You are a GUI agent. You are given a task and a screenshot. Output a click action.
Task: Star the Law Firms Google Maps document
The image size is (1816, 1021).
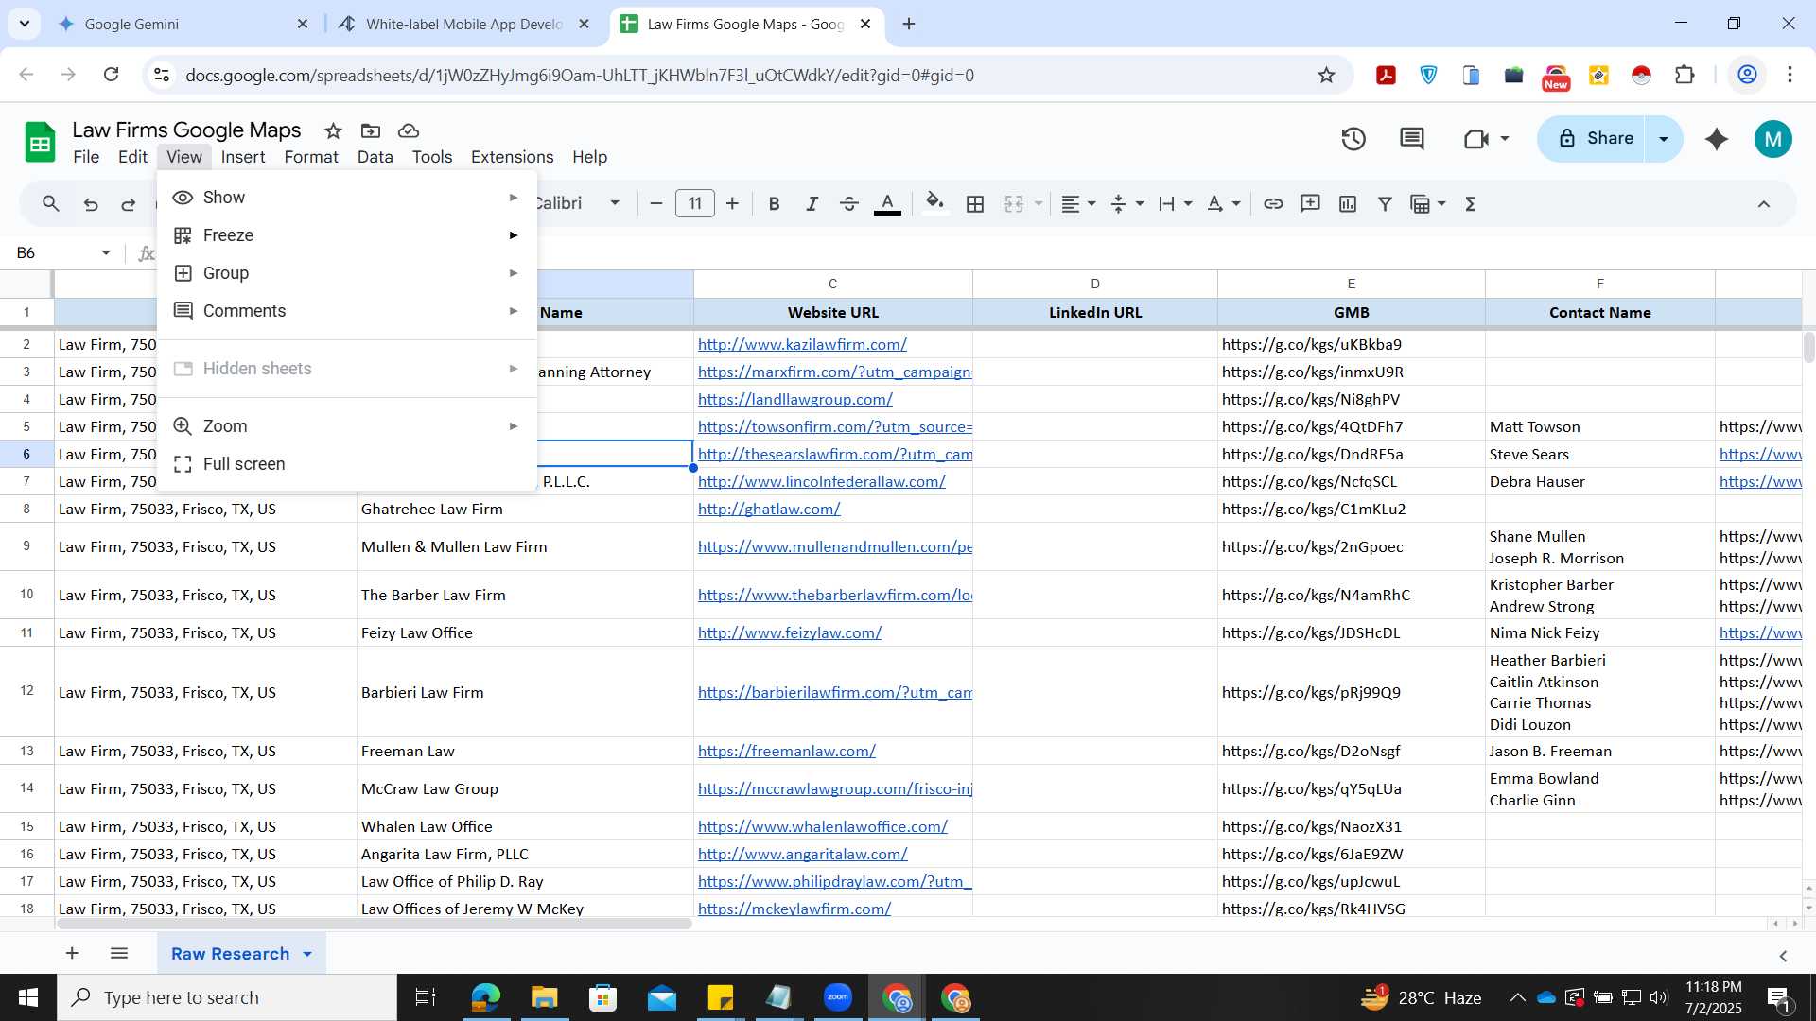[x=333, y=130]
